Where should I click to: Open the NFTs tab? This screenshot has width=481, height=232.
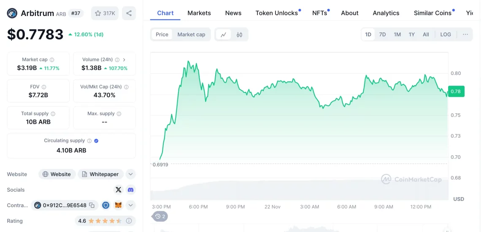pyautogui.click(x=320, y=13)
